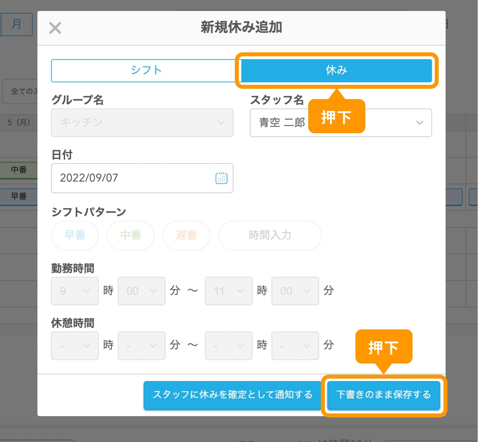Choose the 時間入力 shift pattern option

(x=270, y=235)
